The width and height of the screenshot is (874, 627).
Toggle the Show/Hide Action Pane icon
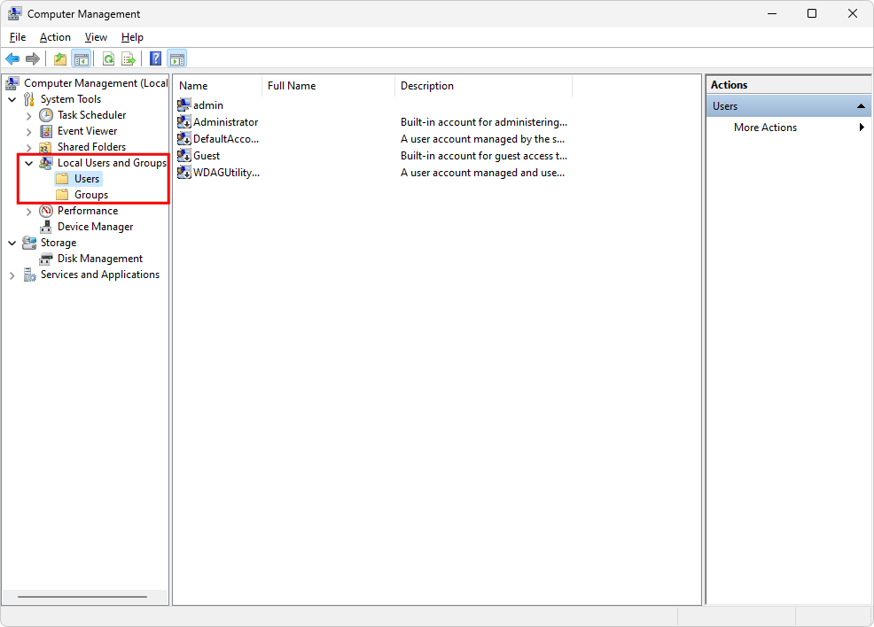(x=177, y=58)
